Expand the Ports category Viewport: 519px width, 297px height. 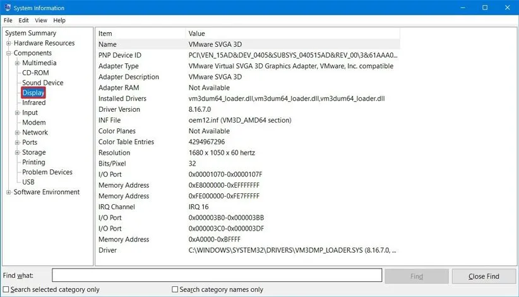tap(17, 142)
